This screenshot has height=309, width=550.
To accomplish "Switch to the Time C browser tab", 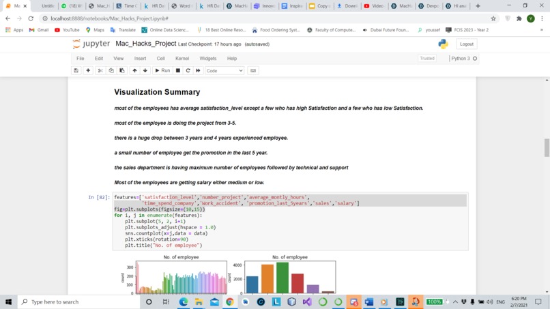I will (x=127, y=6).
